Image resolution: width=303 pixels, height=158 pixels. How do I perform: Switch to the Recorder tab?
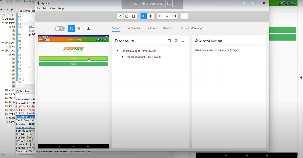169,28
